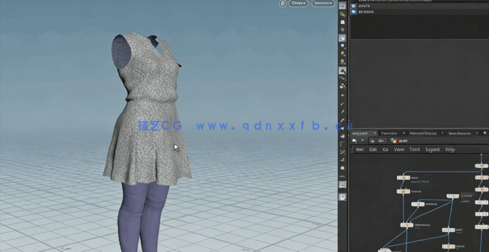Select the lower blue-icon row in top list
The width and height of the screenshot is (489, 252).
click(420, 12)
